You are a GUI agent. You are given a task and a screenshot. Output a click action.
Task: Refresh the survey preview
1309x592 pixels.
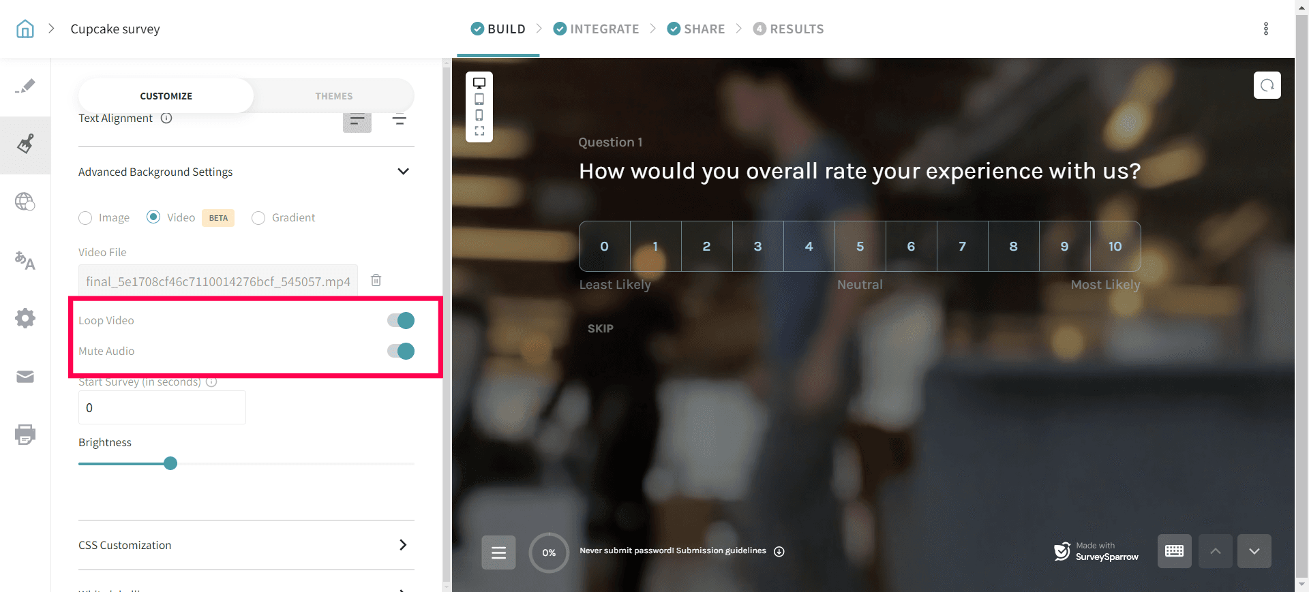(x=1267, y=85)
